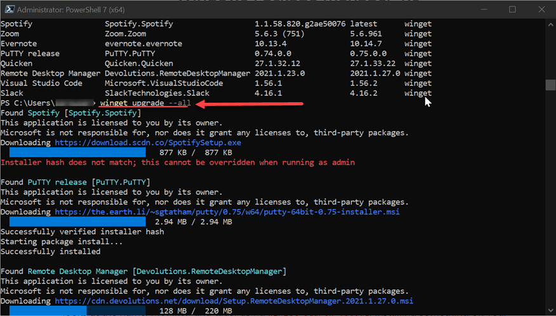Click the PuTTY download progress bar
The image size is (556, 316).
(77, 221)
